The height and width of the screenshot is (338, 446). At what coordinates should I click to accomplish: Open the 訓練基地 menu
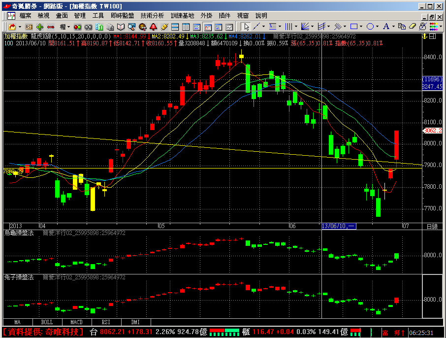coord(182,16)
